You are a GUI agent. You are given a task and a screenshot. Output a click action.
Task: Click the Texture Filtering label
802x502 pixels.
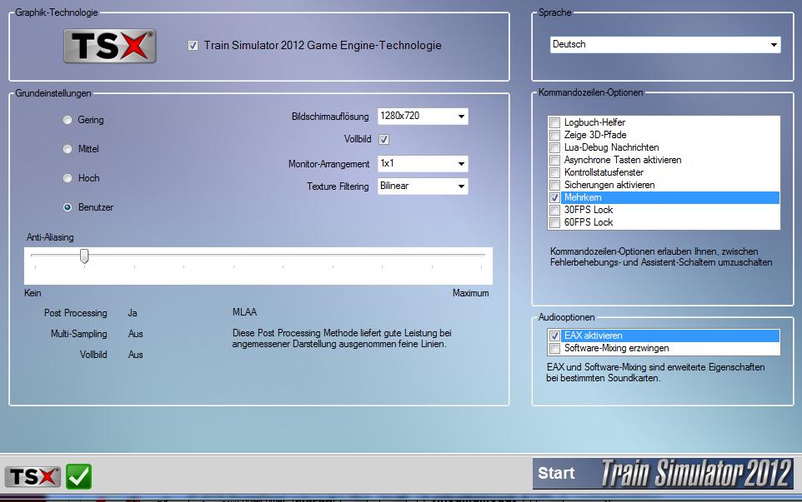[x=338, y=186]
